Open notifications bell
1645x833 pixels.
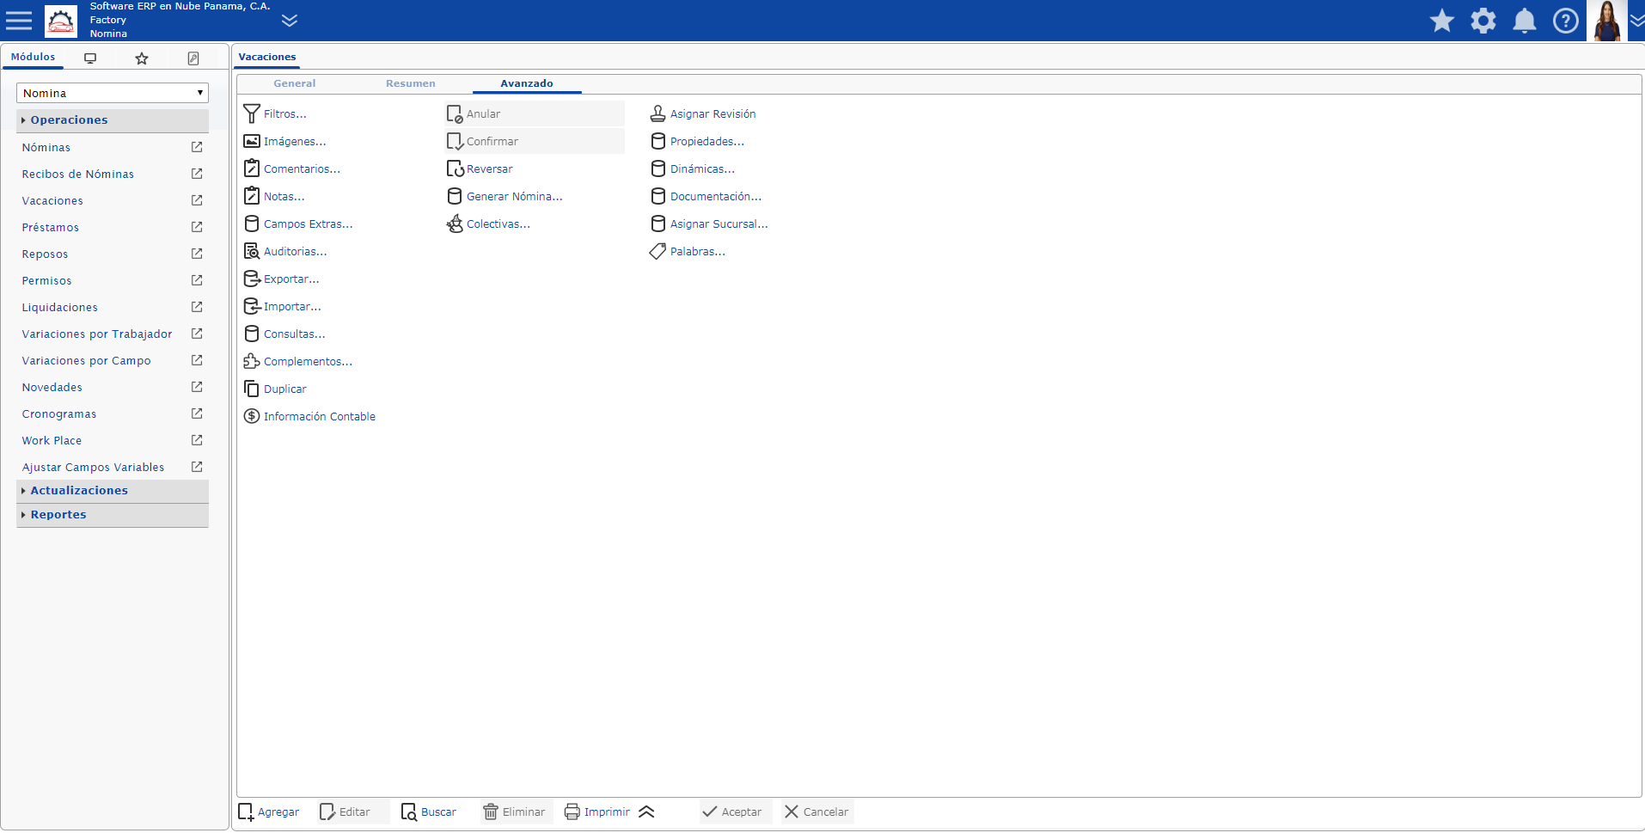coord(1525,21)
